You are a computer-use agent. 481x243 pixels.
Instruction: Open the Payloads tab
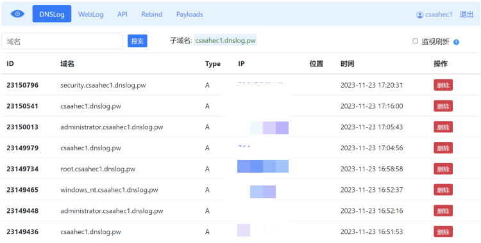click(x=190, y=14)
